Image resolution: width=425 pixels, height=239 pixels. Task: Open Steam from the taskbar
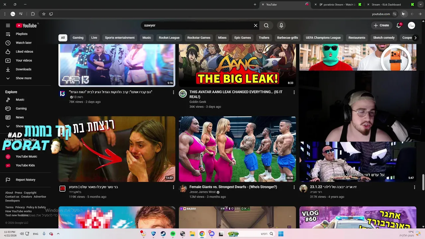163,234
